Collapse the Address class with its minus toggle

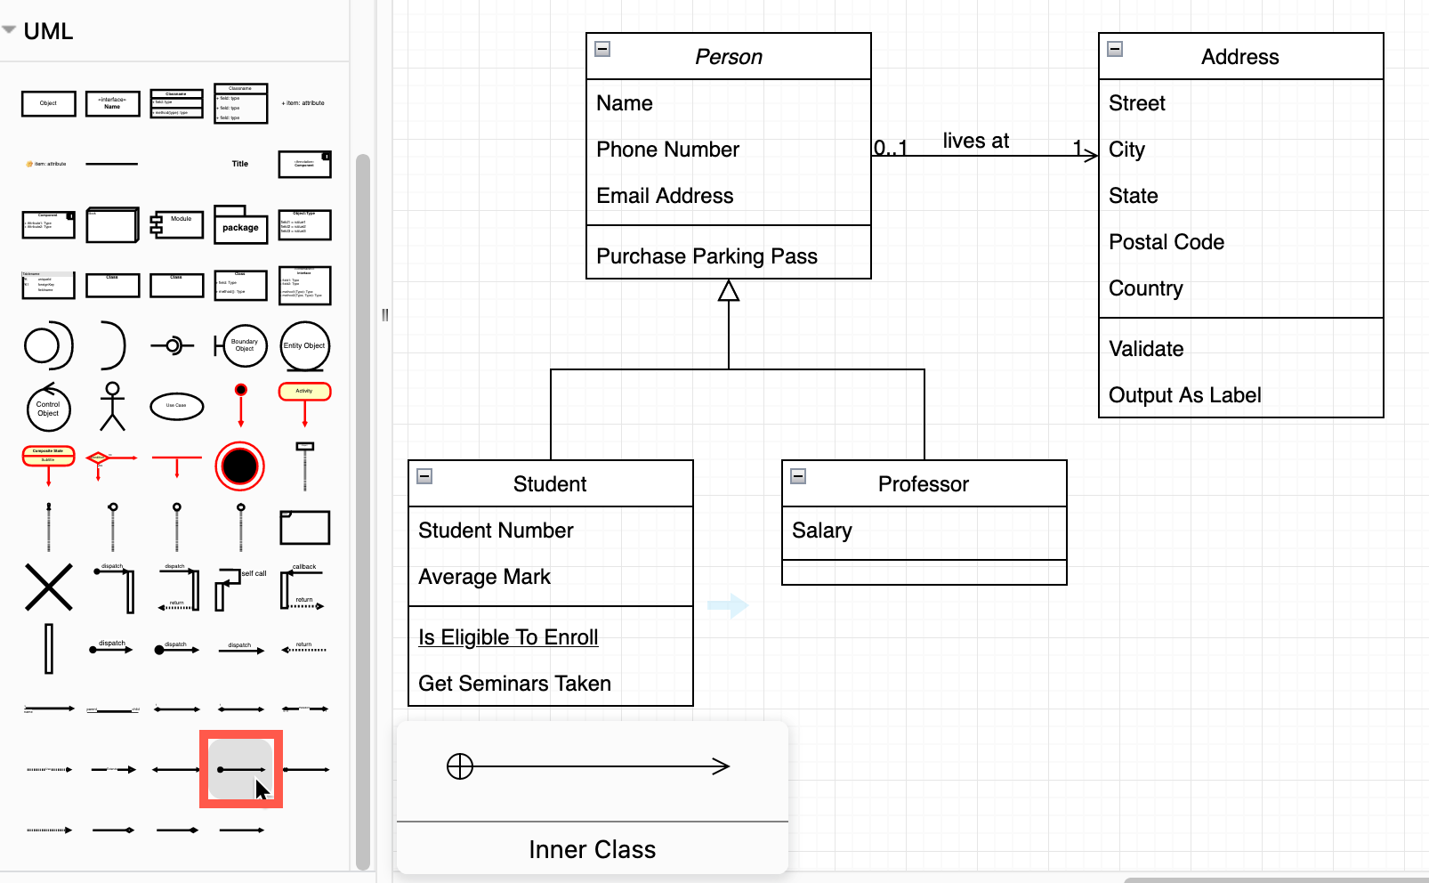tap(1114, 51)
